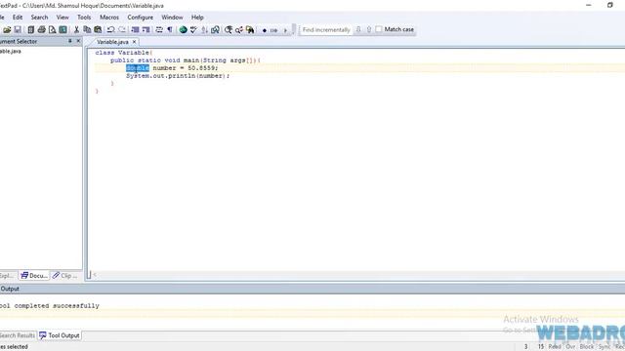Click the Print toolbar icon

point(41,30)
